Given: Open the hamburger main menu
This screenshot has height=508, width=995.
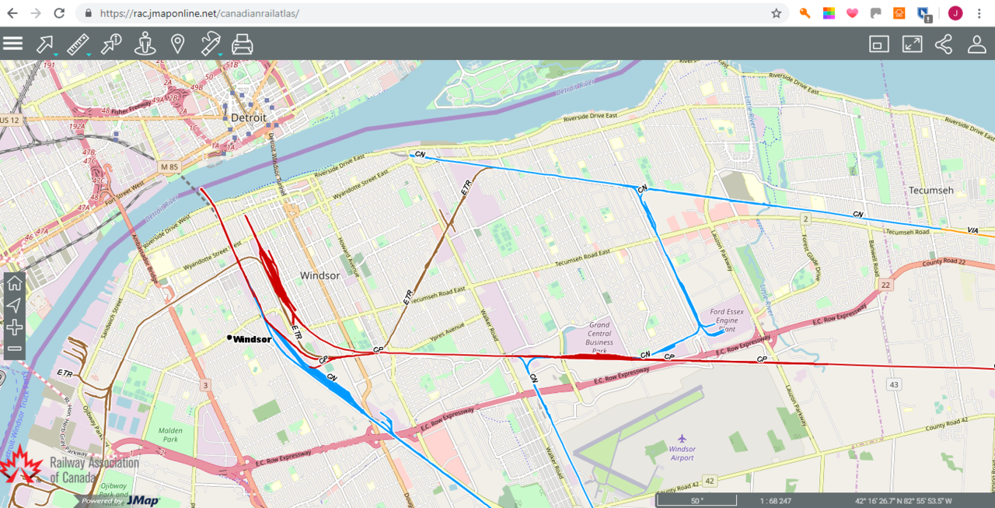Looking at the screenshot, I should [13, 44].
